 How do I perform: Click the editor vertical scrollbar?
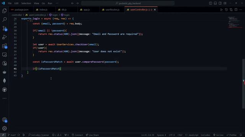tap(243, 84)
